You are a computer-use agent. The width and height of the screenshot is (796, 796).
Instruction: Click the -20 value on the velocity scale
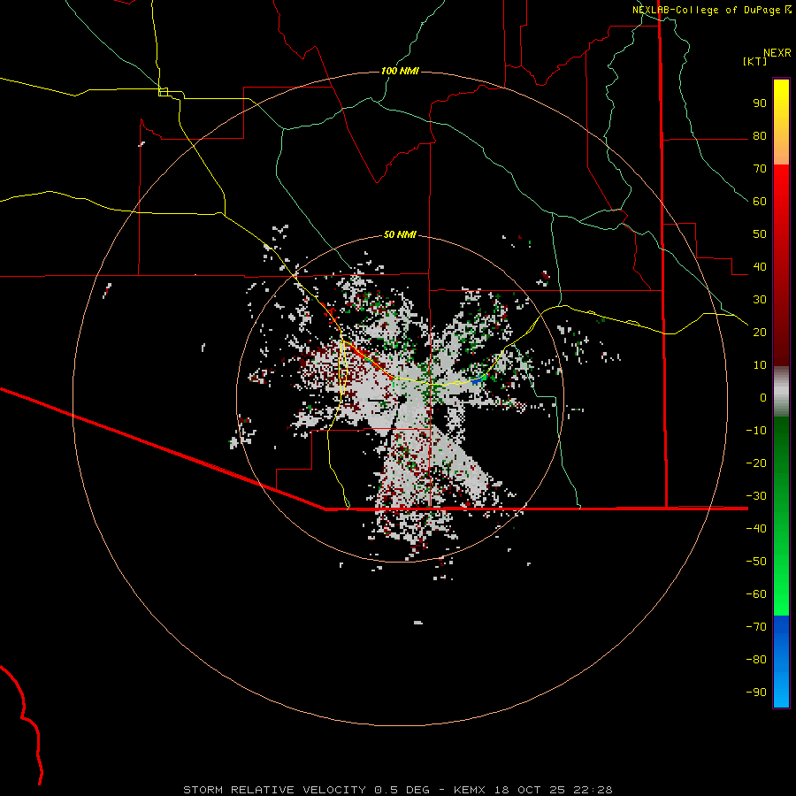tap(756, 463)
